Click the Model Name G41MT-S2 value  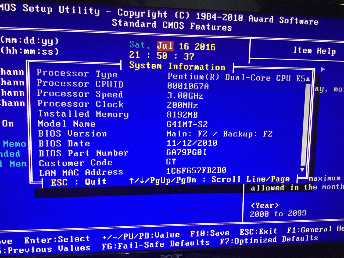click(187, 124)
